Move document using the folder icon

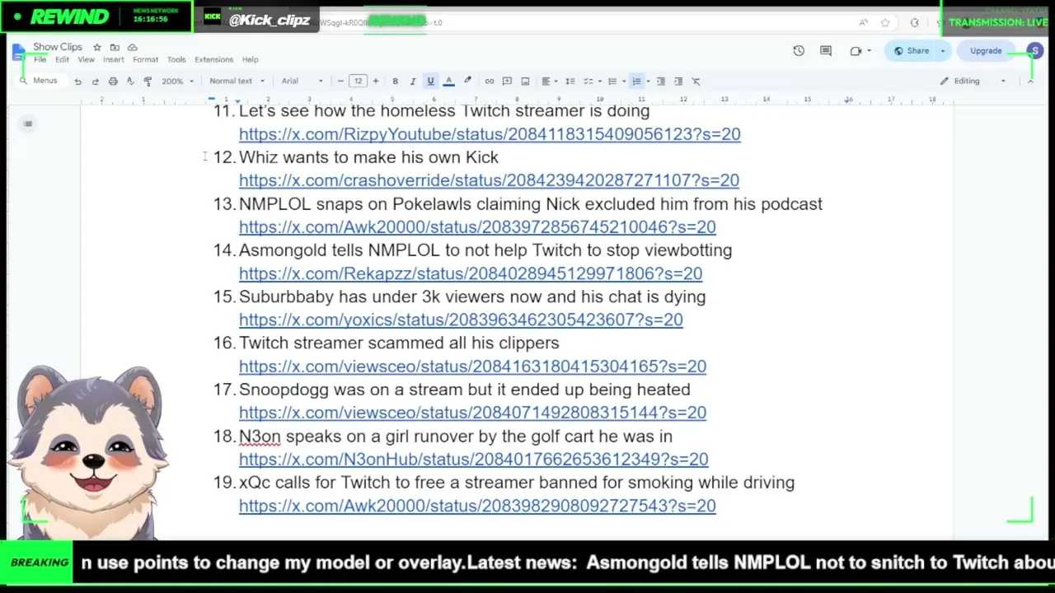click(115, 47)
